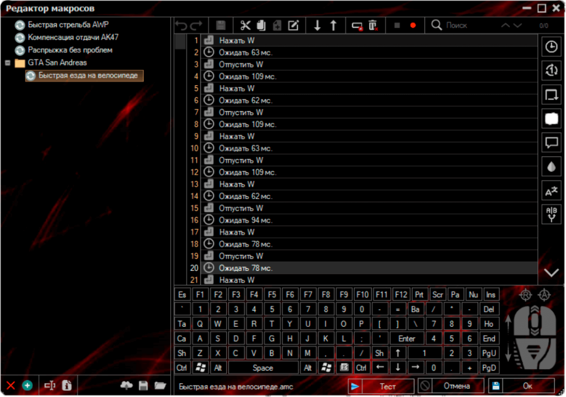Select row 20 'Ожидать 78 мс.'
566x397 pixels.
point(245,268)
